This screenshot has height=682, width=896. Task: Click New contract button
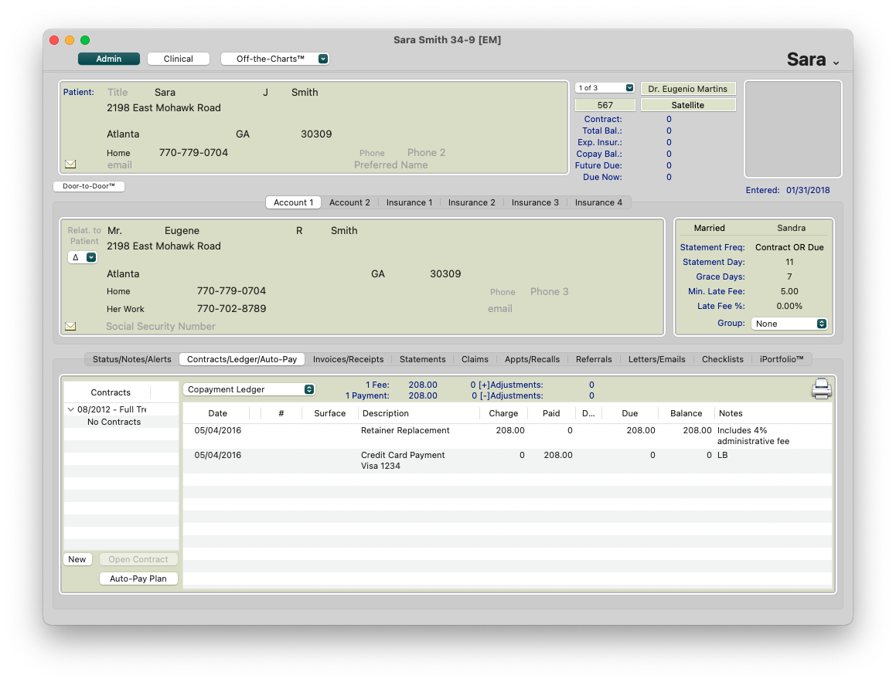coord(77,559)
